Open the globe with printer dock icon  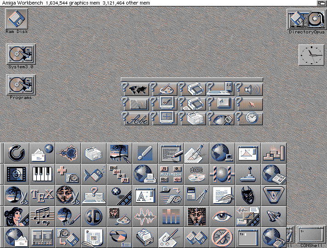[145, 174]
